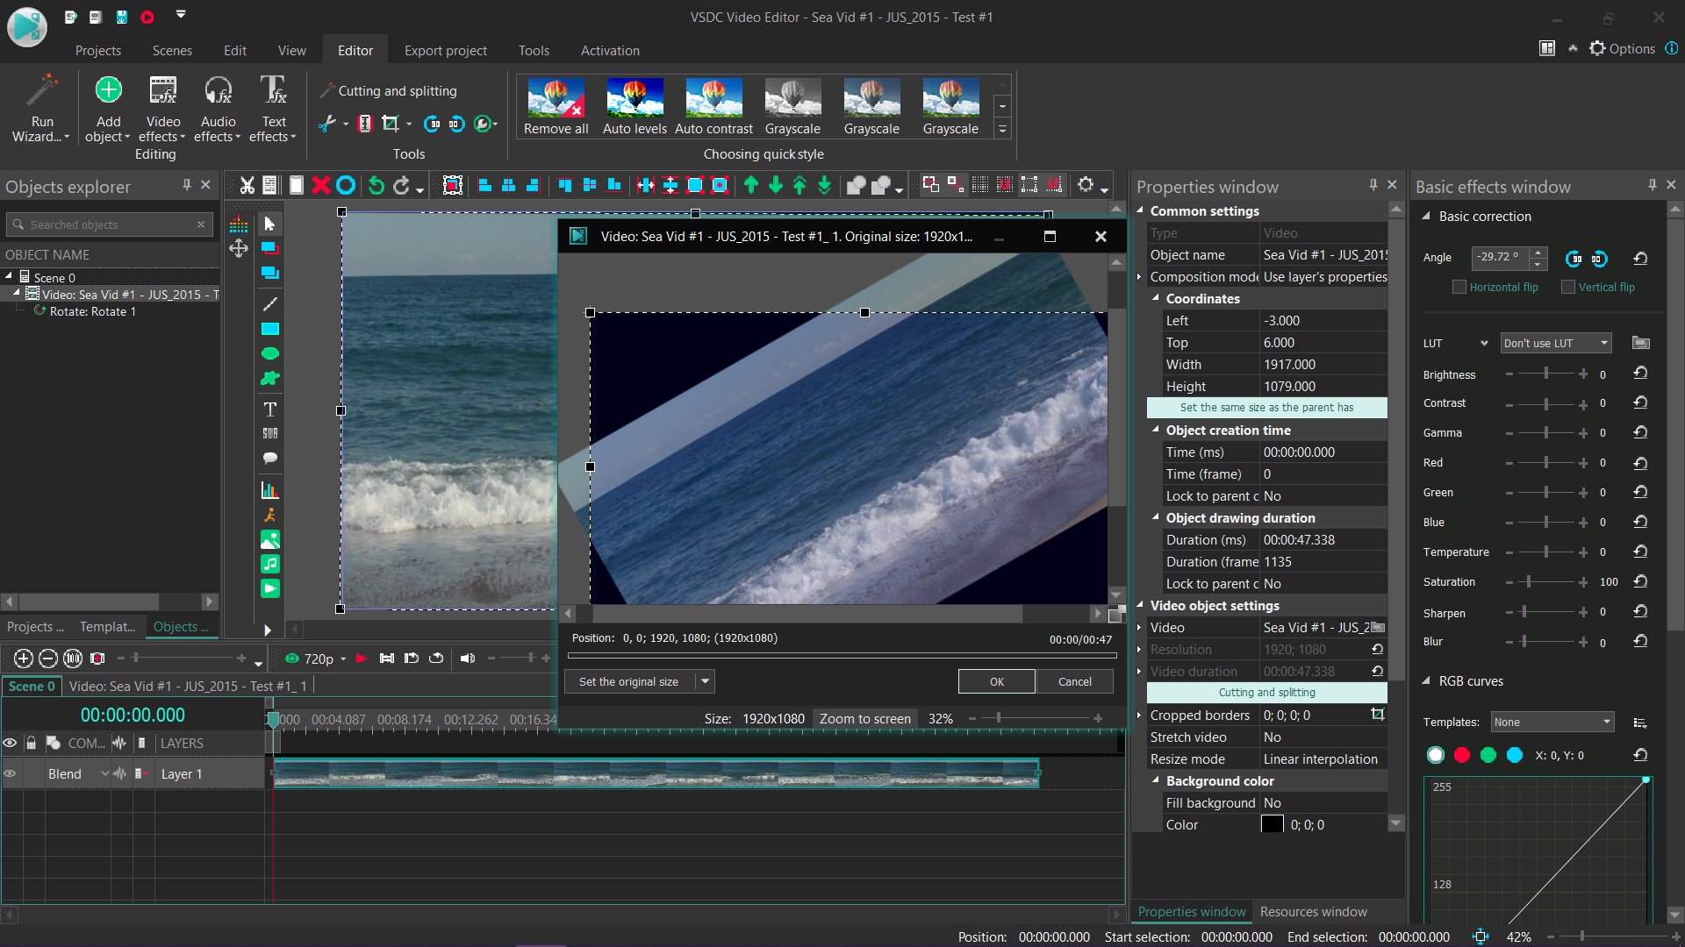Image resolution: width=1685 pixels, height=947 pixels.
Task: Switch to the Resources window tab
Action: tap(1313, 912)
